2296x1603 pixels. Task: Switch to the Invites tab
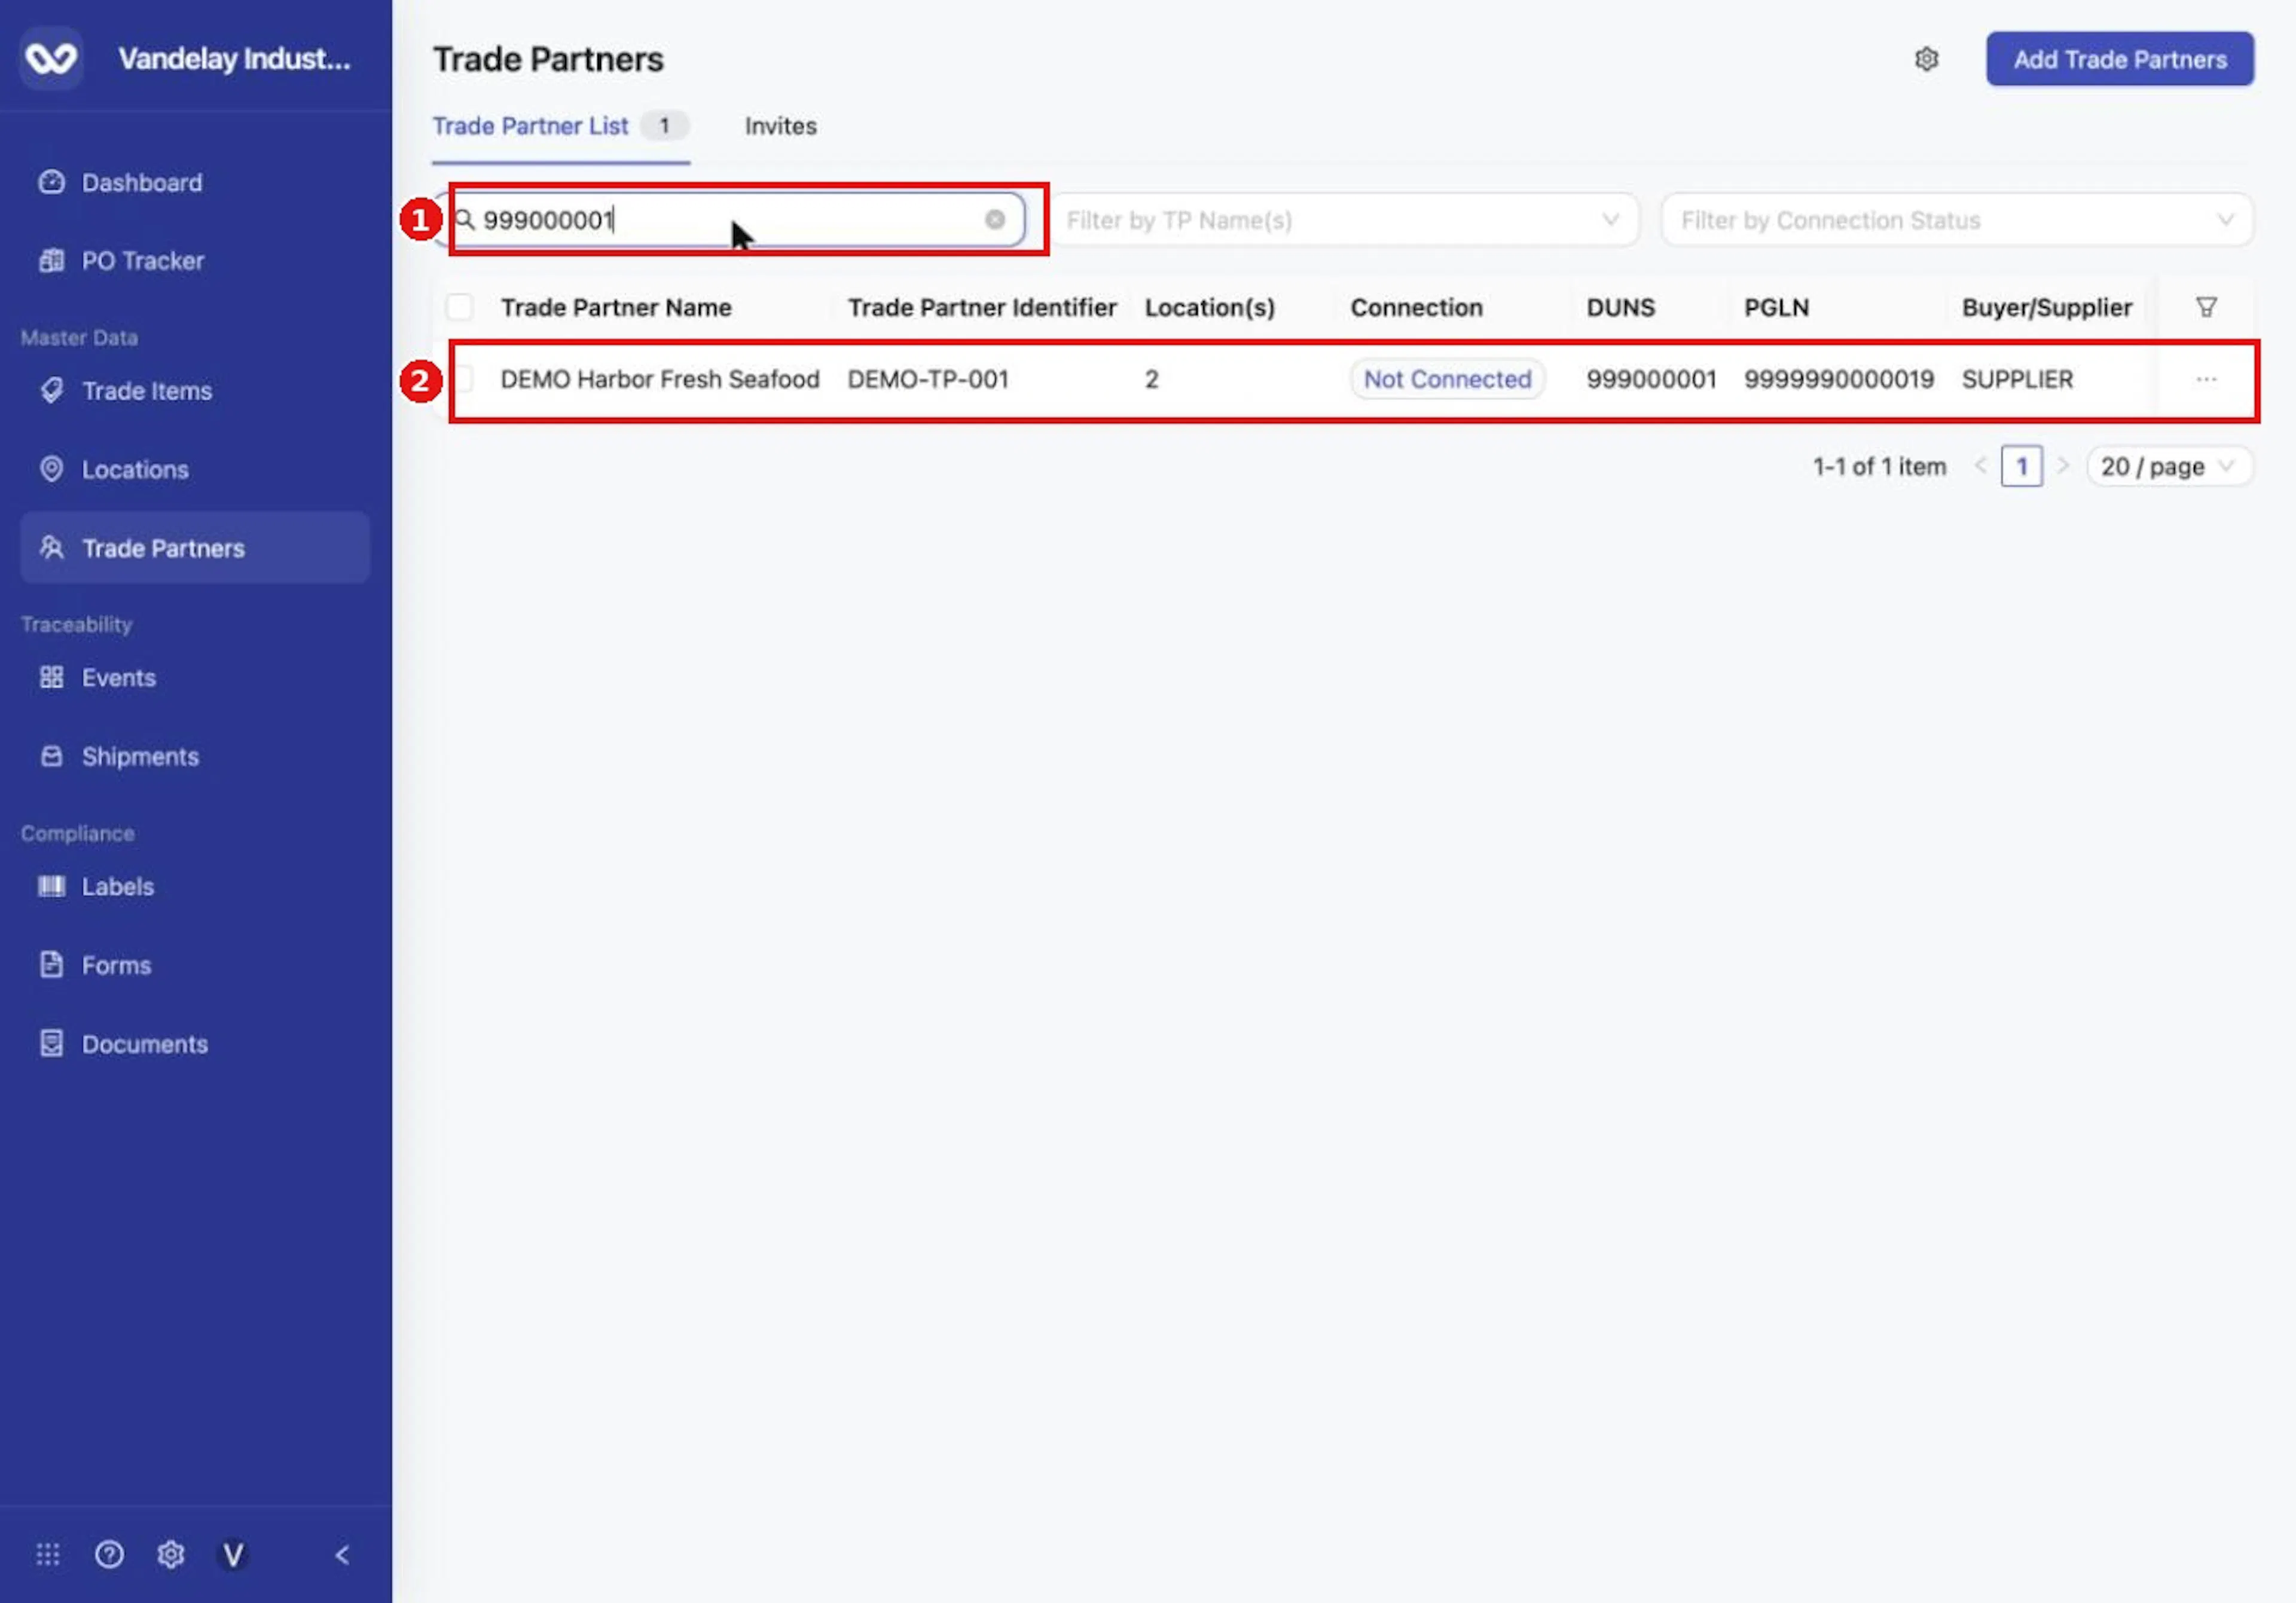pos(780,126)
